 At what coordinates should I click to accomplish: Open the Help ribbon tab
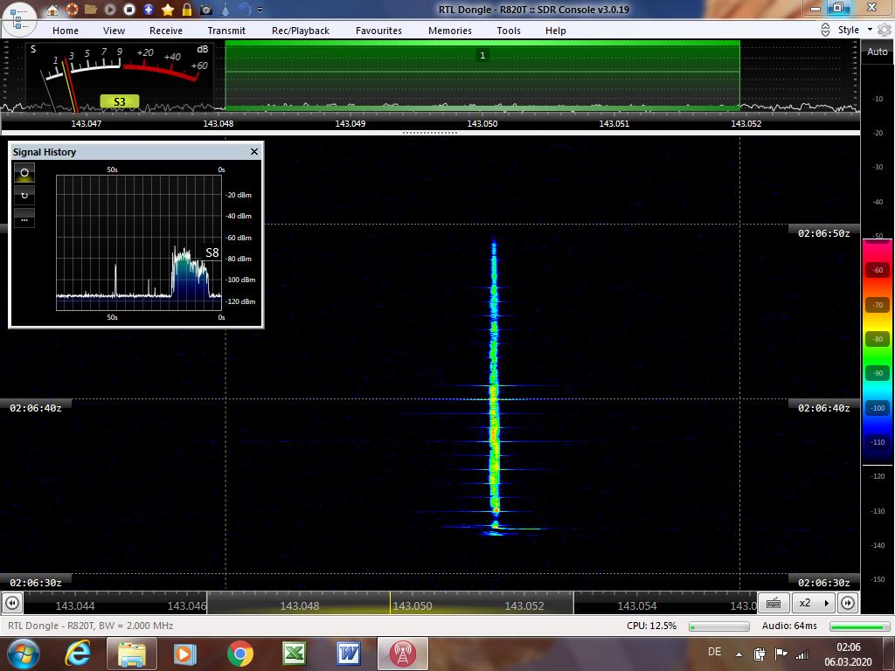555,31
